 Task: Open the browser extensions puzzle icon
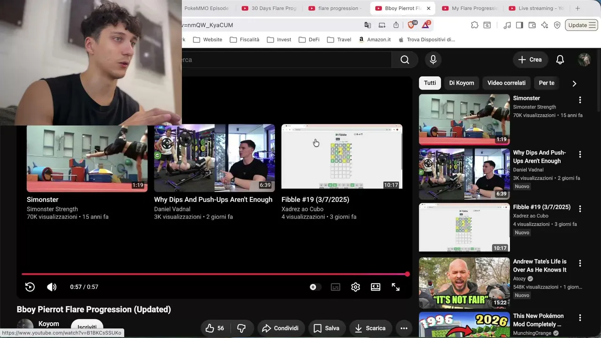(475, 25)
